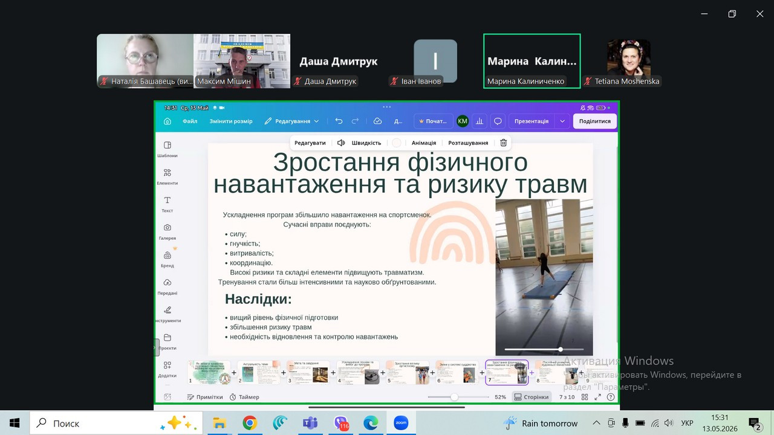Click the KM profile avatar
The image size is (774, 435).
tap(463, 121)
